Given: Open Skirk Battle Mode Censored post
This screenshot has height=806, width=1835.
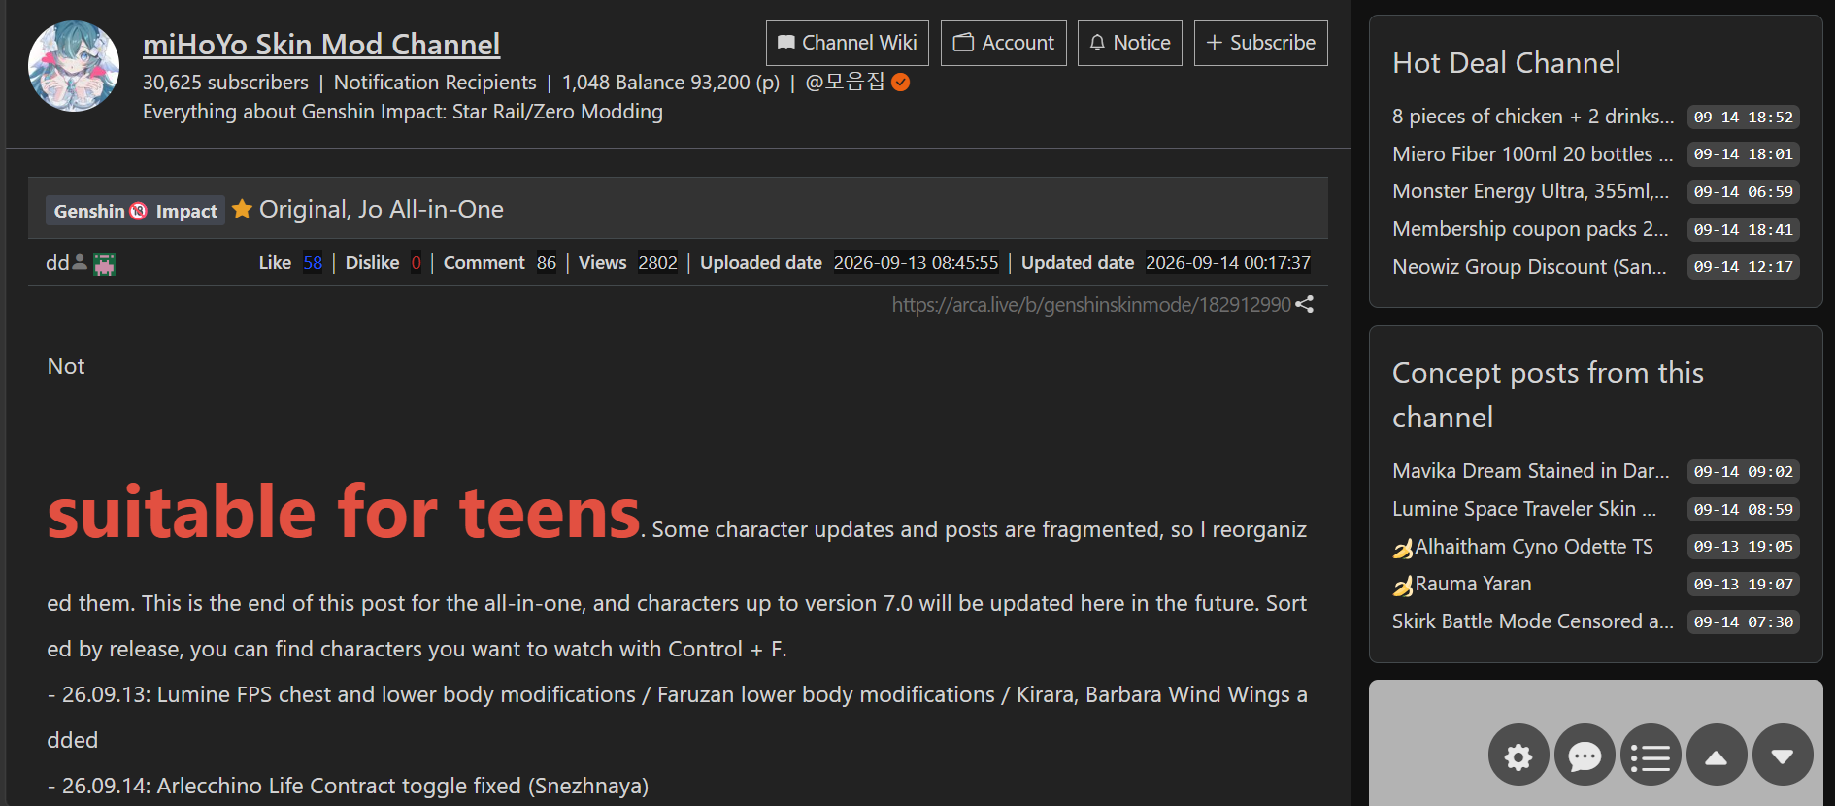Looking at the screenshot, I should click(1533, 621).
